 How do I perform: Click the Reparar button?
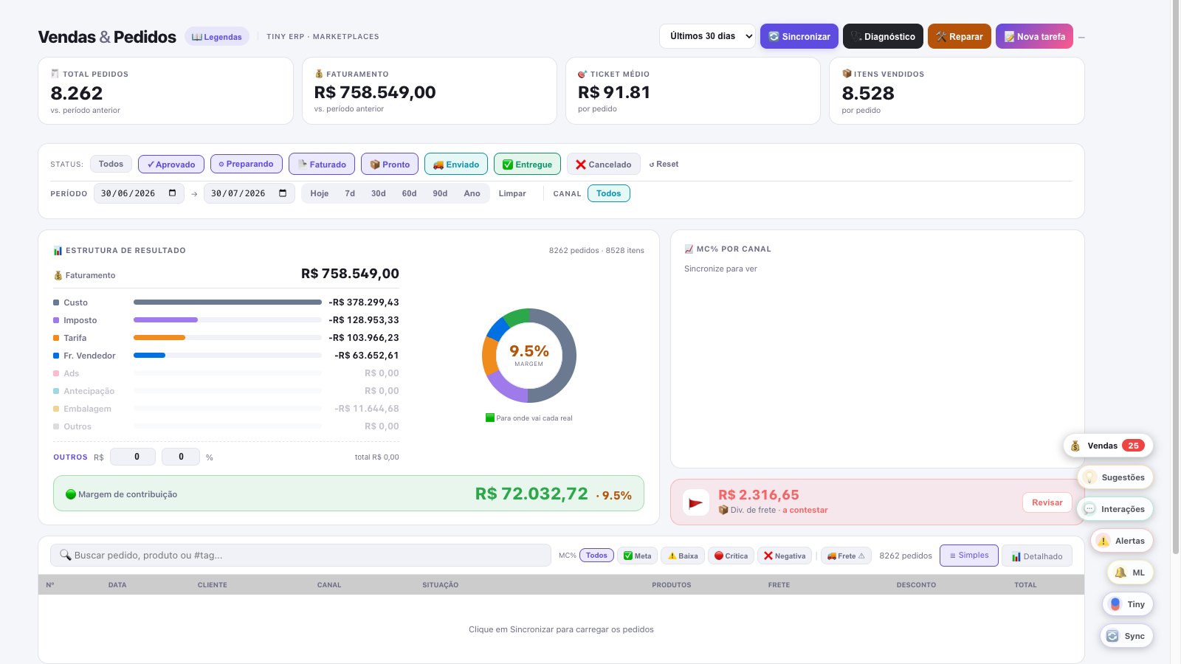click(960, 36)
